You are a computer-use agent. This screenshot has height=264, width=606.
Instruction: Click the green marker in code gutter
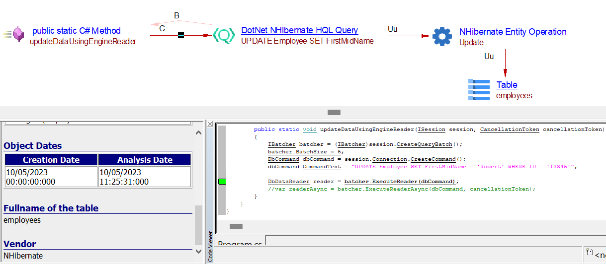pyautogui.click(x=222, y=182)
